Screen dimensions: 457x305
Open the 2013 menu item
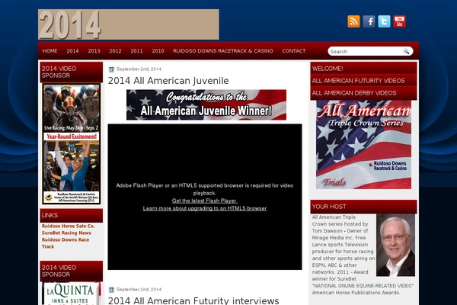94,51
